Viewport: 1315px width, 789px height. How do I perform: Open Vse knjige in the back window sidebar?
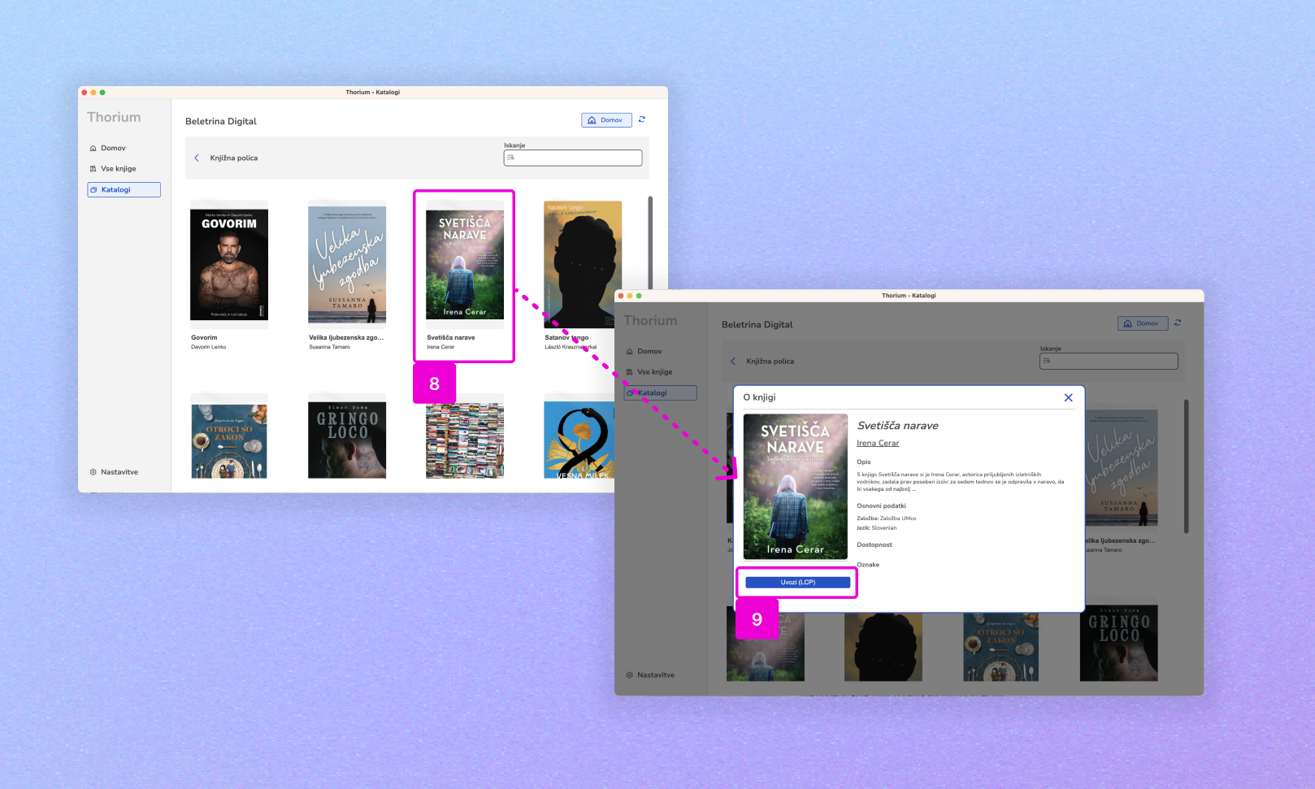[x=113, y=169]
